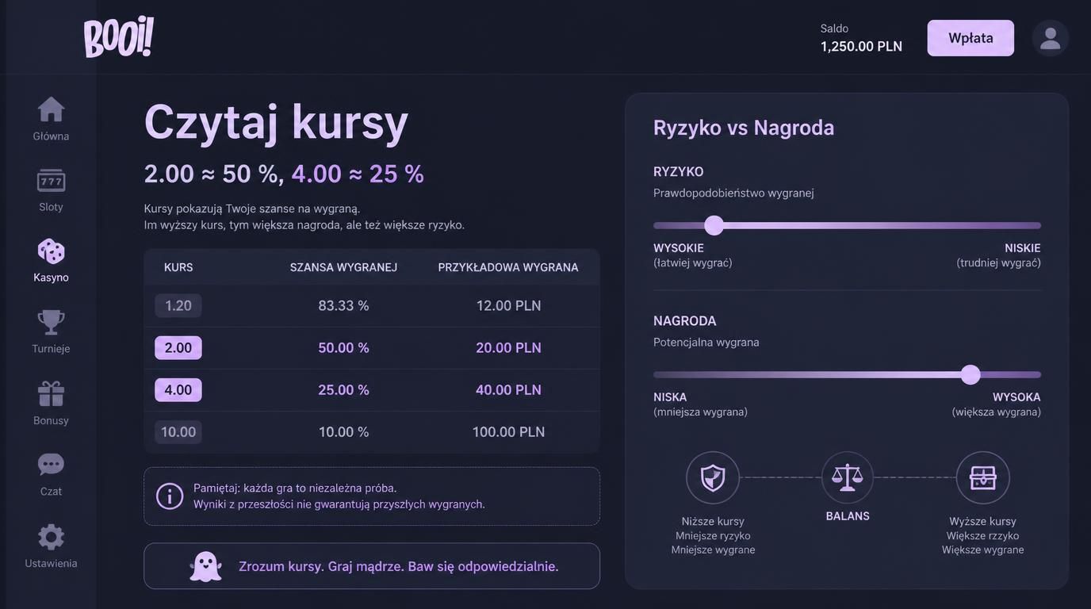The height and width of the screenshot is (609, 1091).
Task: Click the info icon beside Pamiętaj note
Action: pos(170,496)
